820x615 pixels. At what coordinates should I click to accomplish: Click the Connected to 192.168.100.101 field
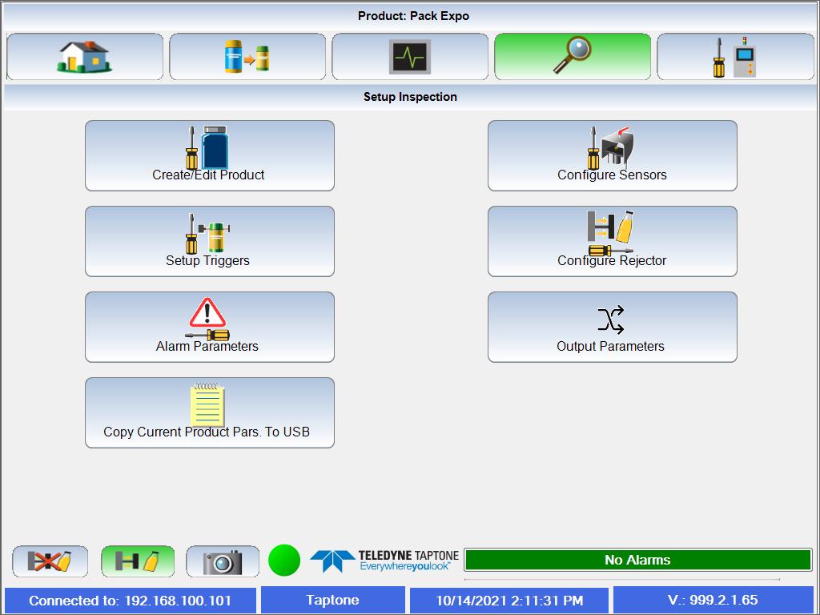tap(131, 600)
